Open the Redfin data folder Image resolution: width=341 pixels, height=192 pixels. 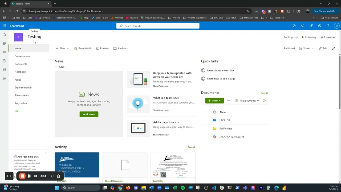coord(226,129)
